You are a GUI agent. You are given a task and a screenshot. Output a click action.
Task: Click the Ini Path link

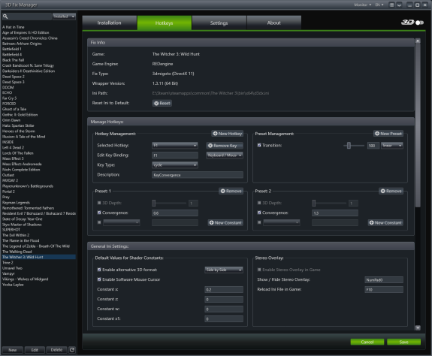pyautogui.click(x=210, y=93)
